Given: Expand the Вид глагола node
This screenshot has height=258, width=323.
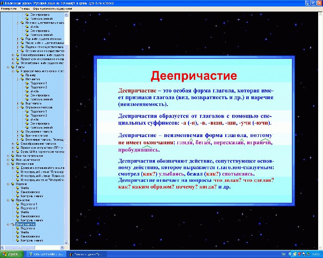Looking at the screenshot, I should coord(17,103).
